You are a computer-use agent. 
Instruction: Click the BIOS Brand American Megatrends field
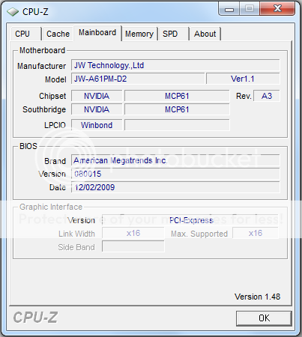coord(175,160)
